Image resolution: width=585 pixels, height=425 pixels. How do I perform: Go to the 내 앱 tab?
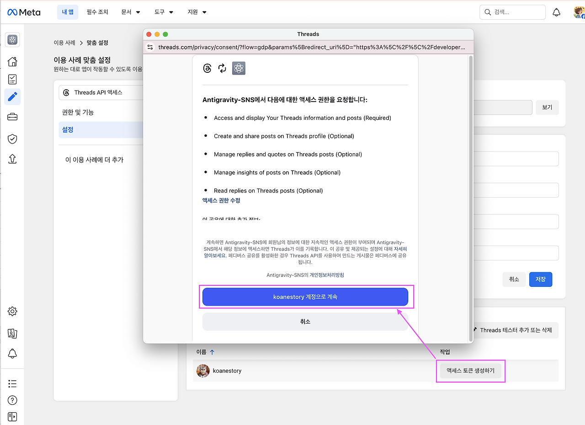[x=68, y=12]
